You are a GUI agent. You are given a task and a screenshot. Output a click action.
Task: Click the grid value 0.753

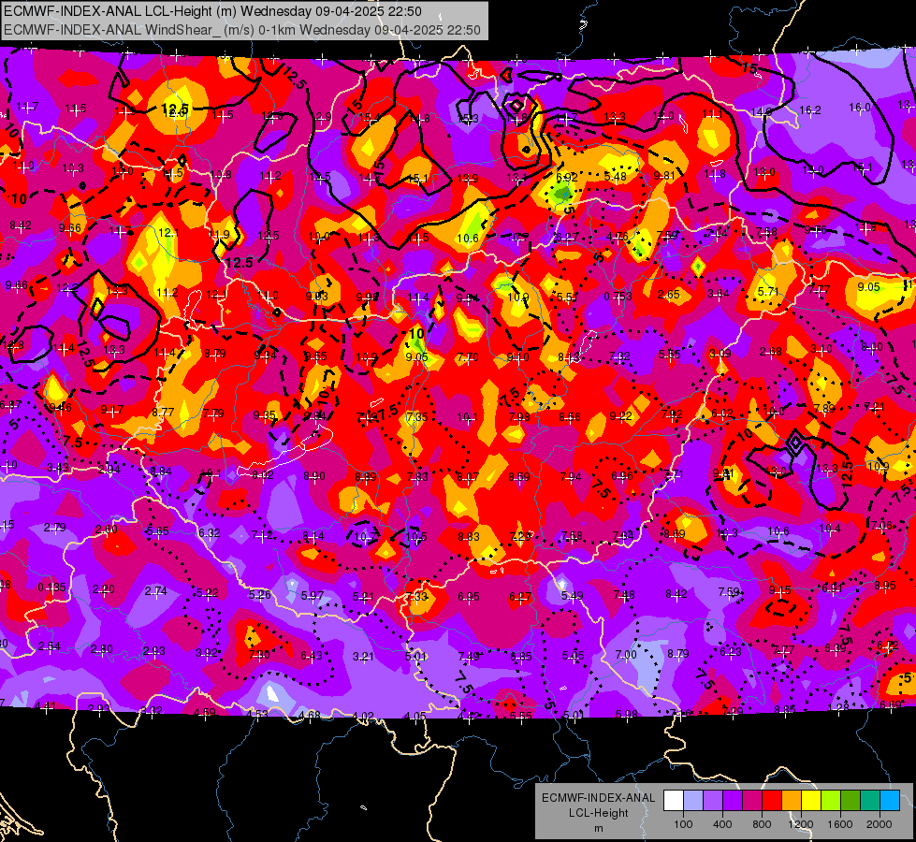coord(618,297)
